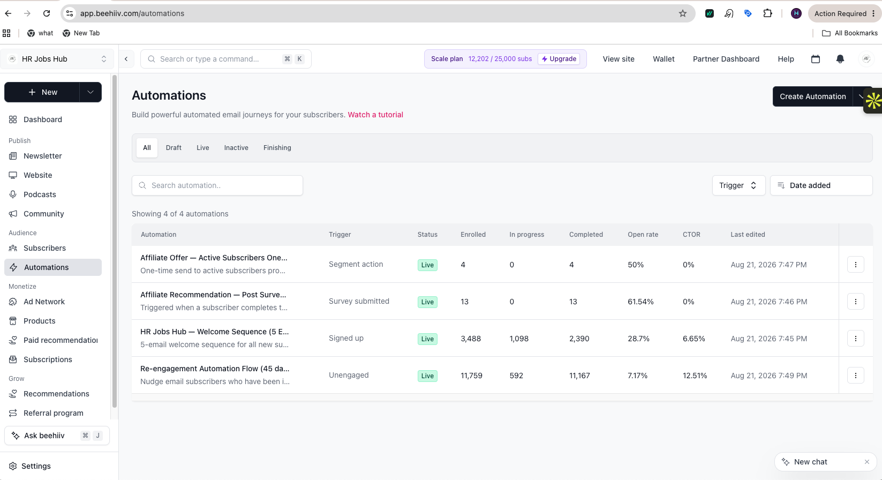Screen dimensions: 882x480
Task: Open All Bookmarks folder
Action: (x=850, y=33)
